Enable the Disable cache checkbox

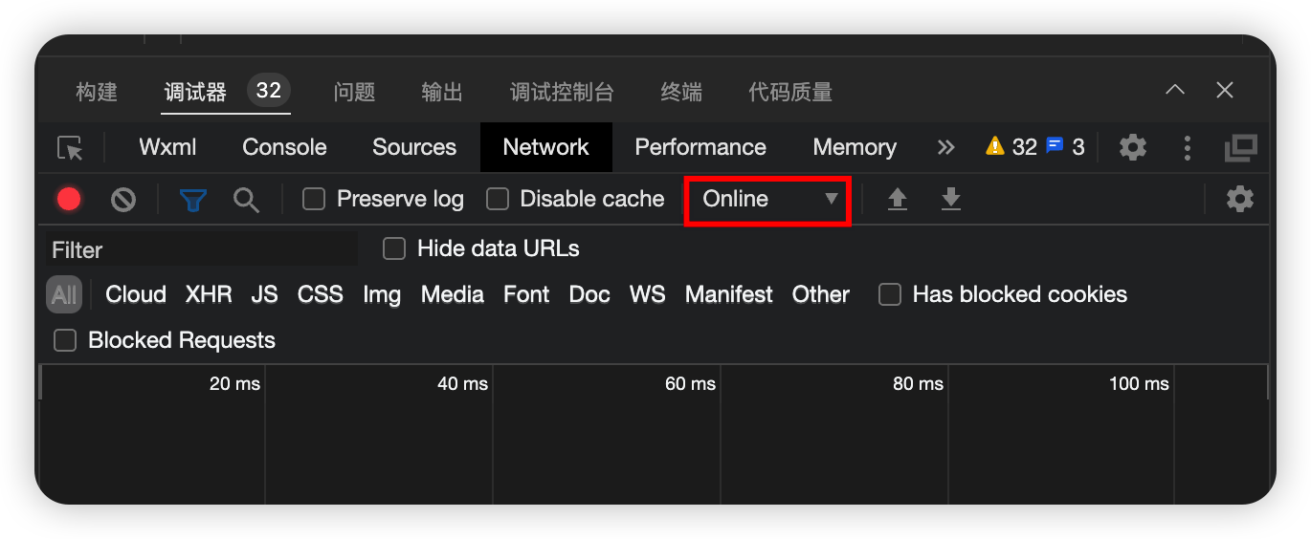[498, 199]
